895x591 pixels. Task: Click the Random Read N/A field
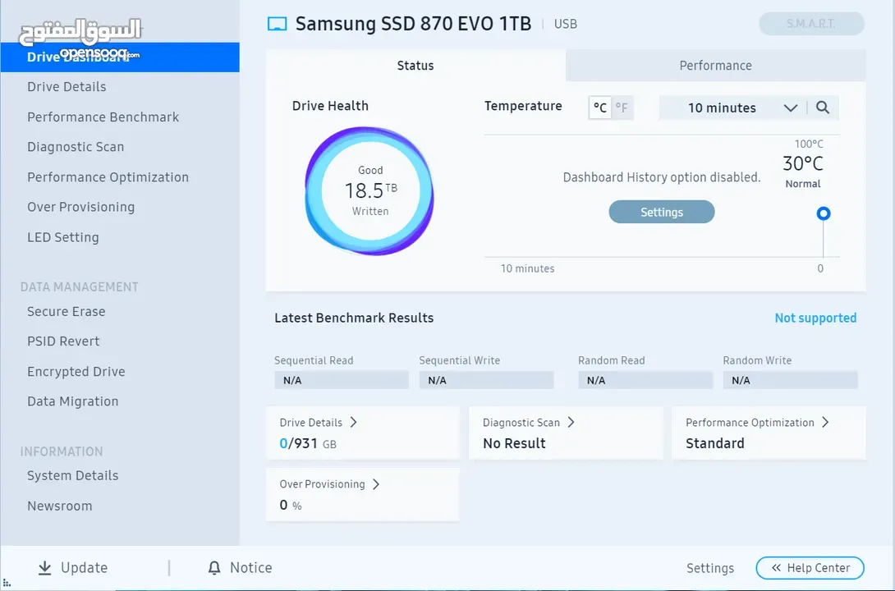point(645,380)
